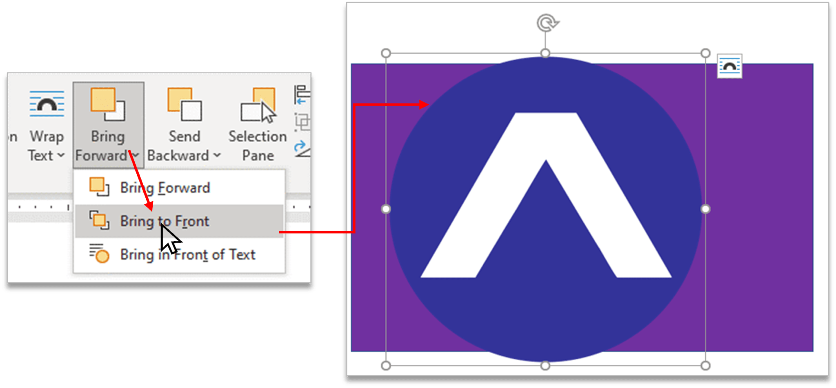Viewport: 836px width, 388px height.
Task: Click the Bring Forward icon in the dropdown
Action: (99, 188)
